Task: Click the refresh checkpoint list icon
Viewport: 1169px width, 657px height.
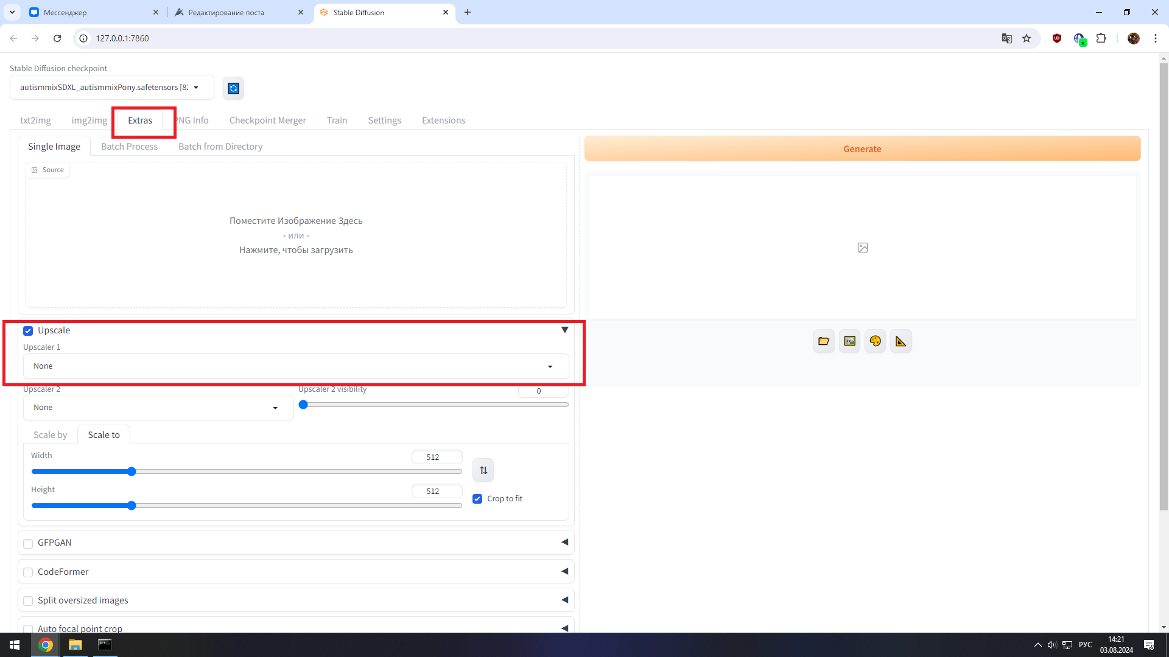Action: click(x=233, y=88)
